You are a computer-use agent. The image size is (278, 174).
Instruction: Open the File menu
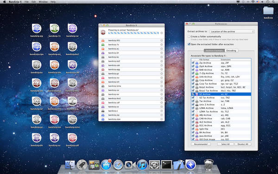[x=26, y=2]
